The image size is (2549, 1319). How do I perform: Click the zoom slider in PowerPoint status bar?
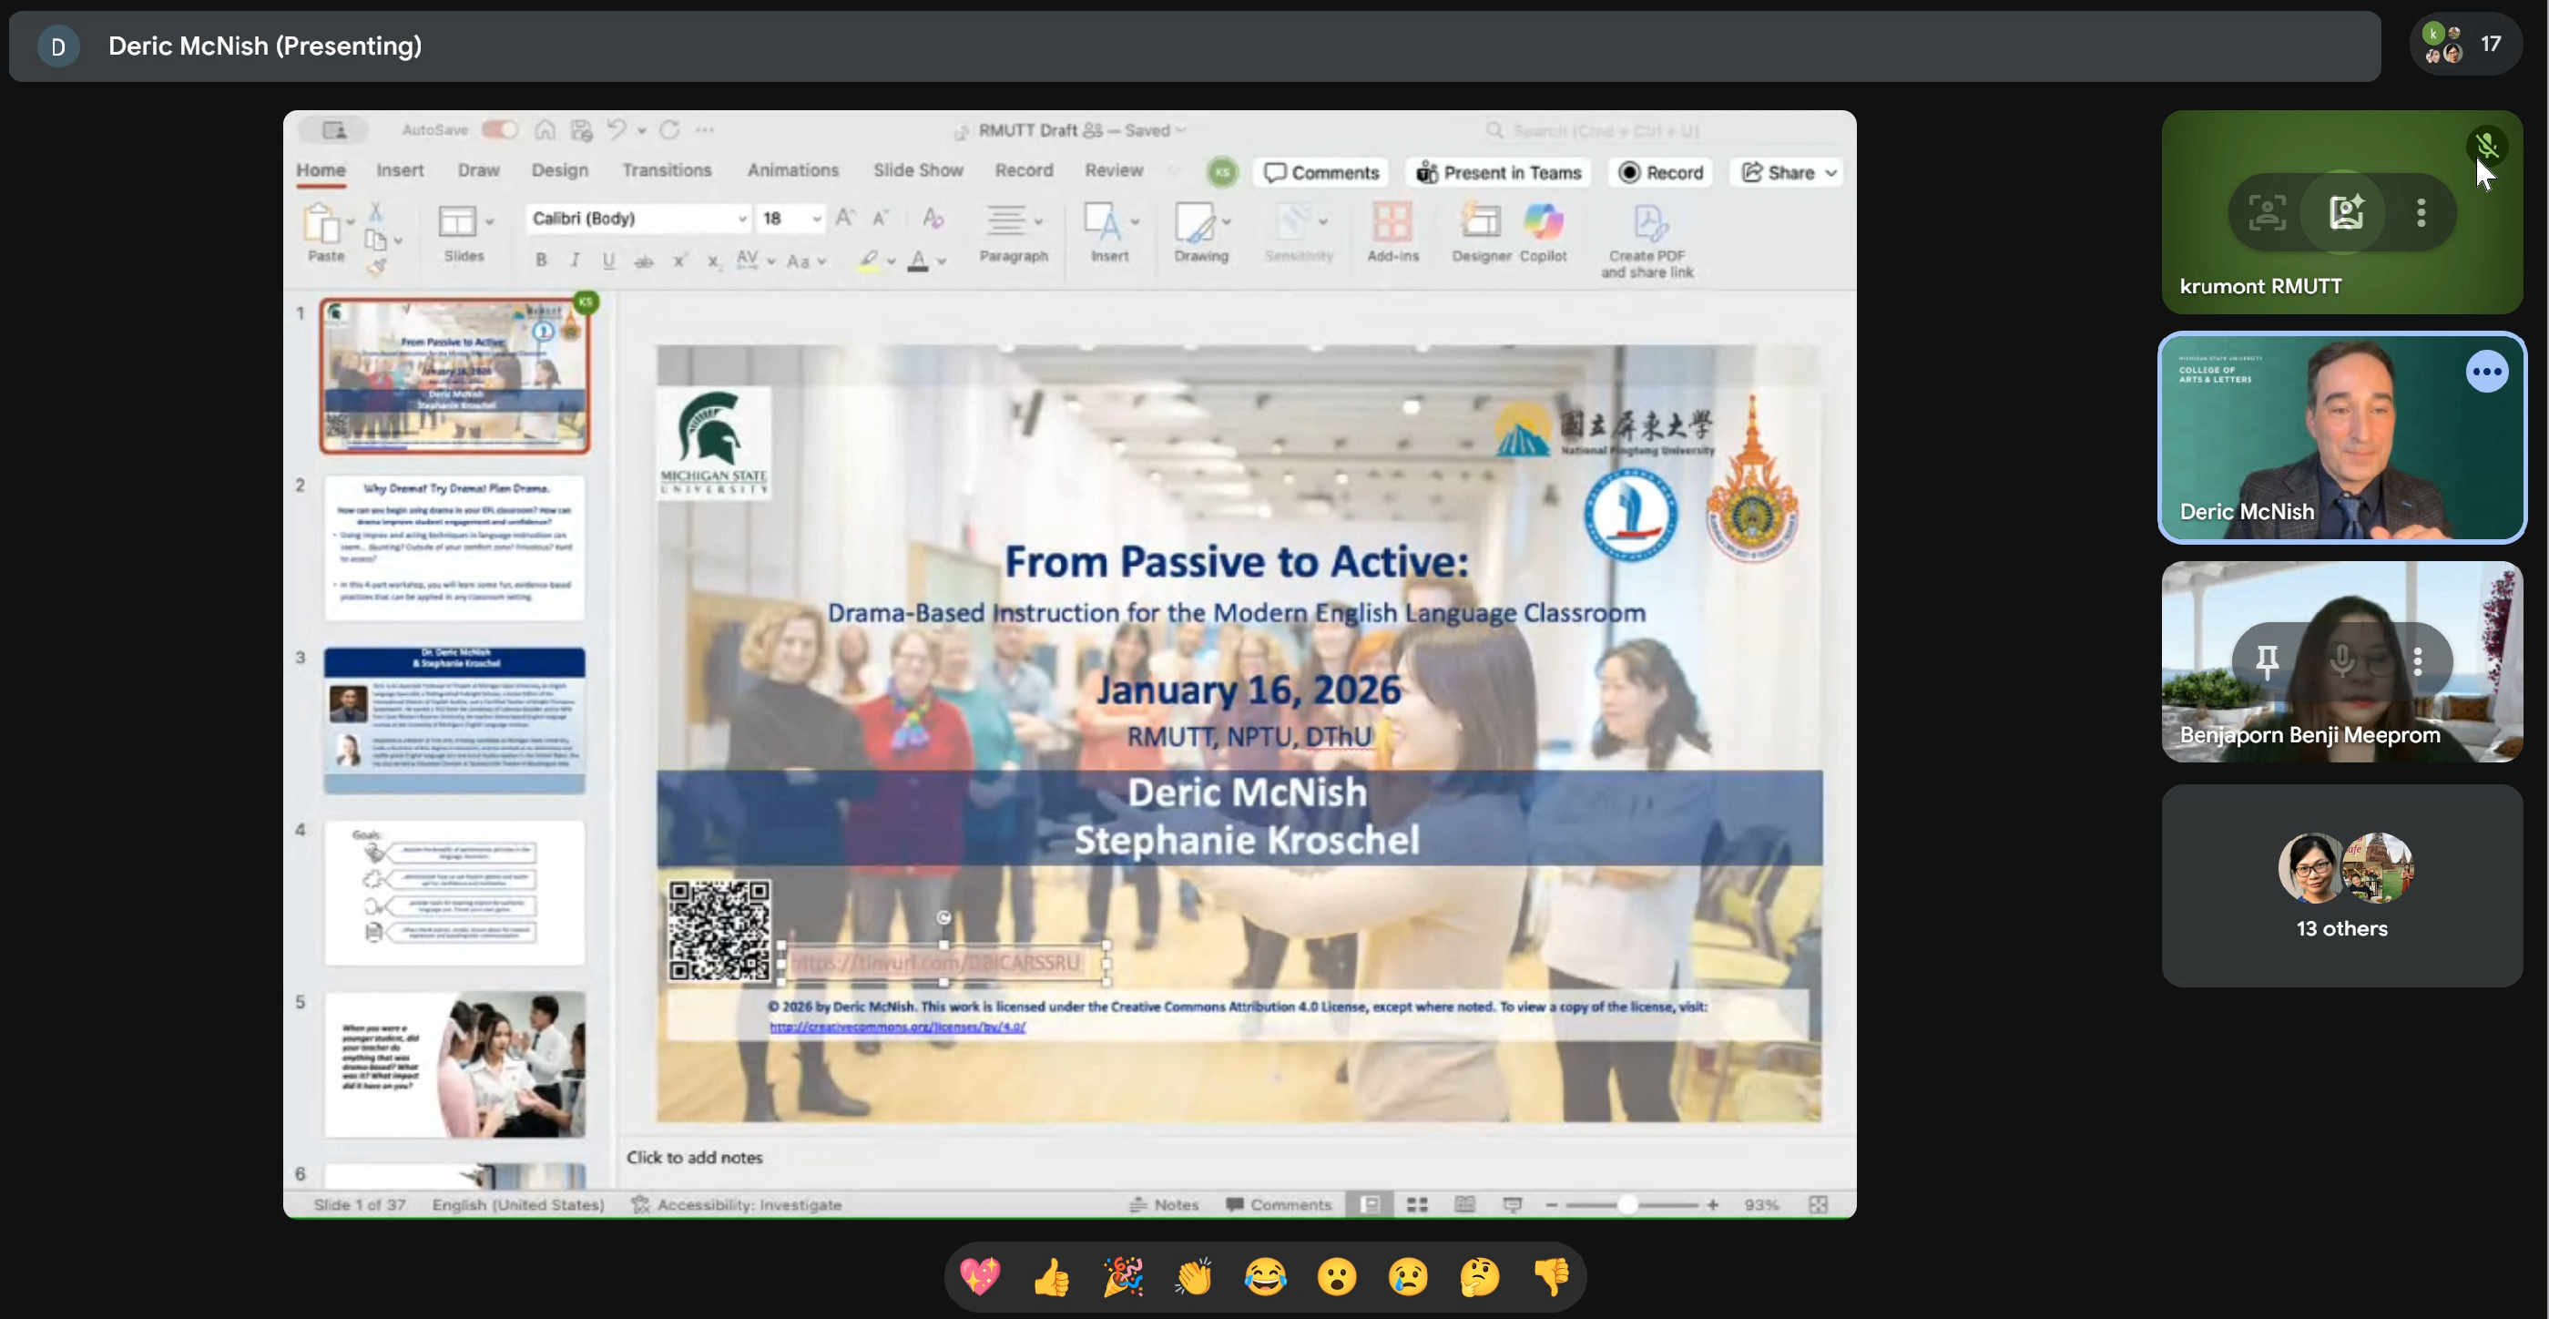click(x=1627, y=1204)
